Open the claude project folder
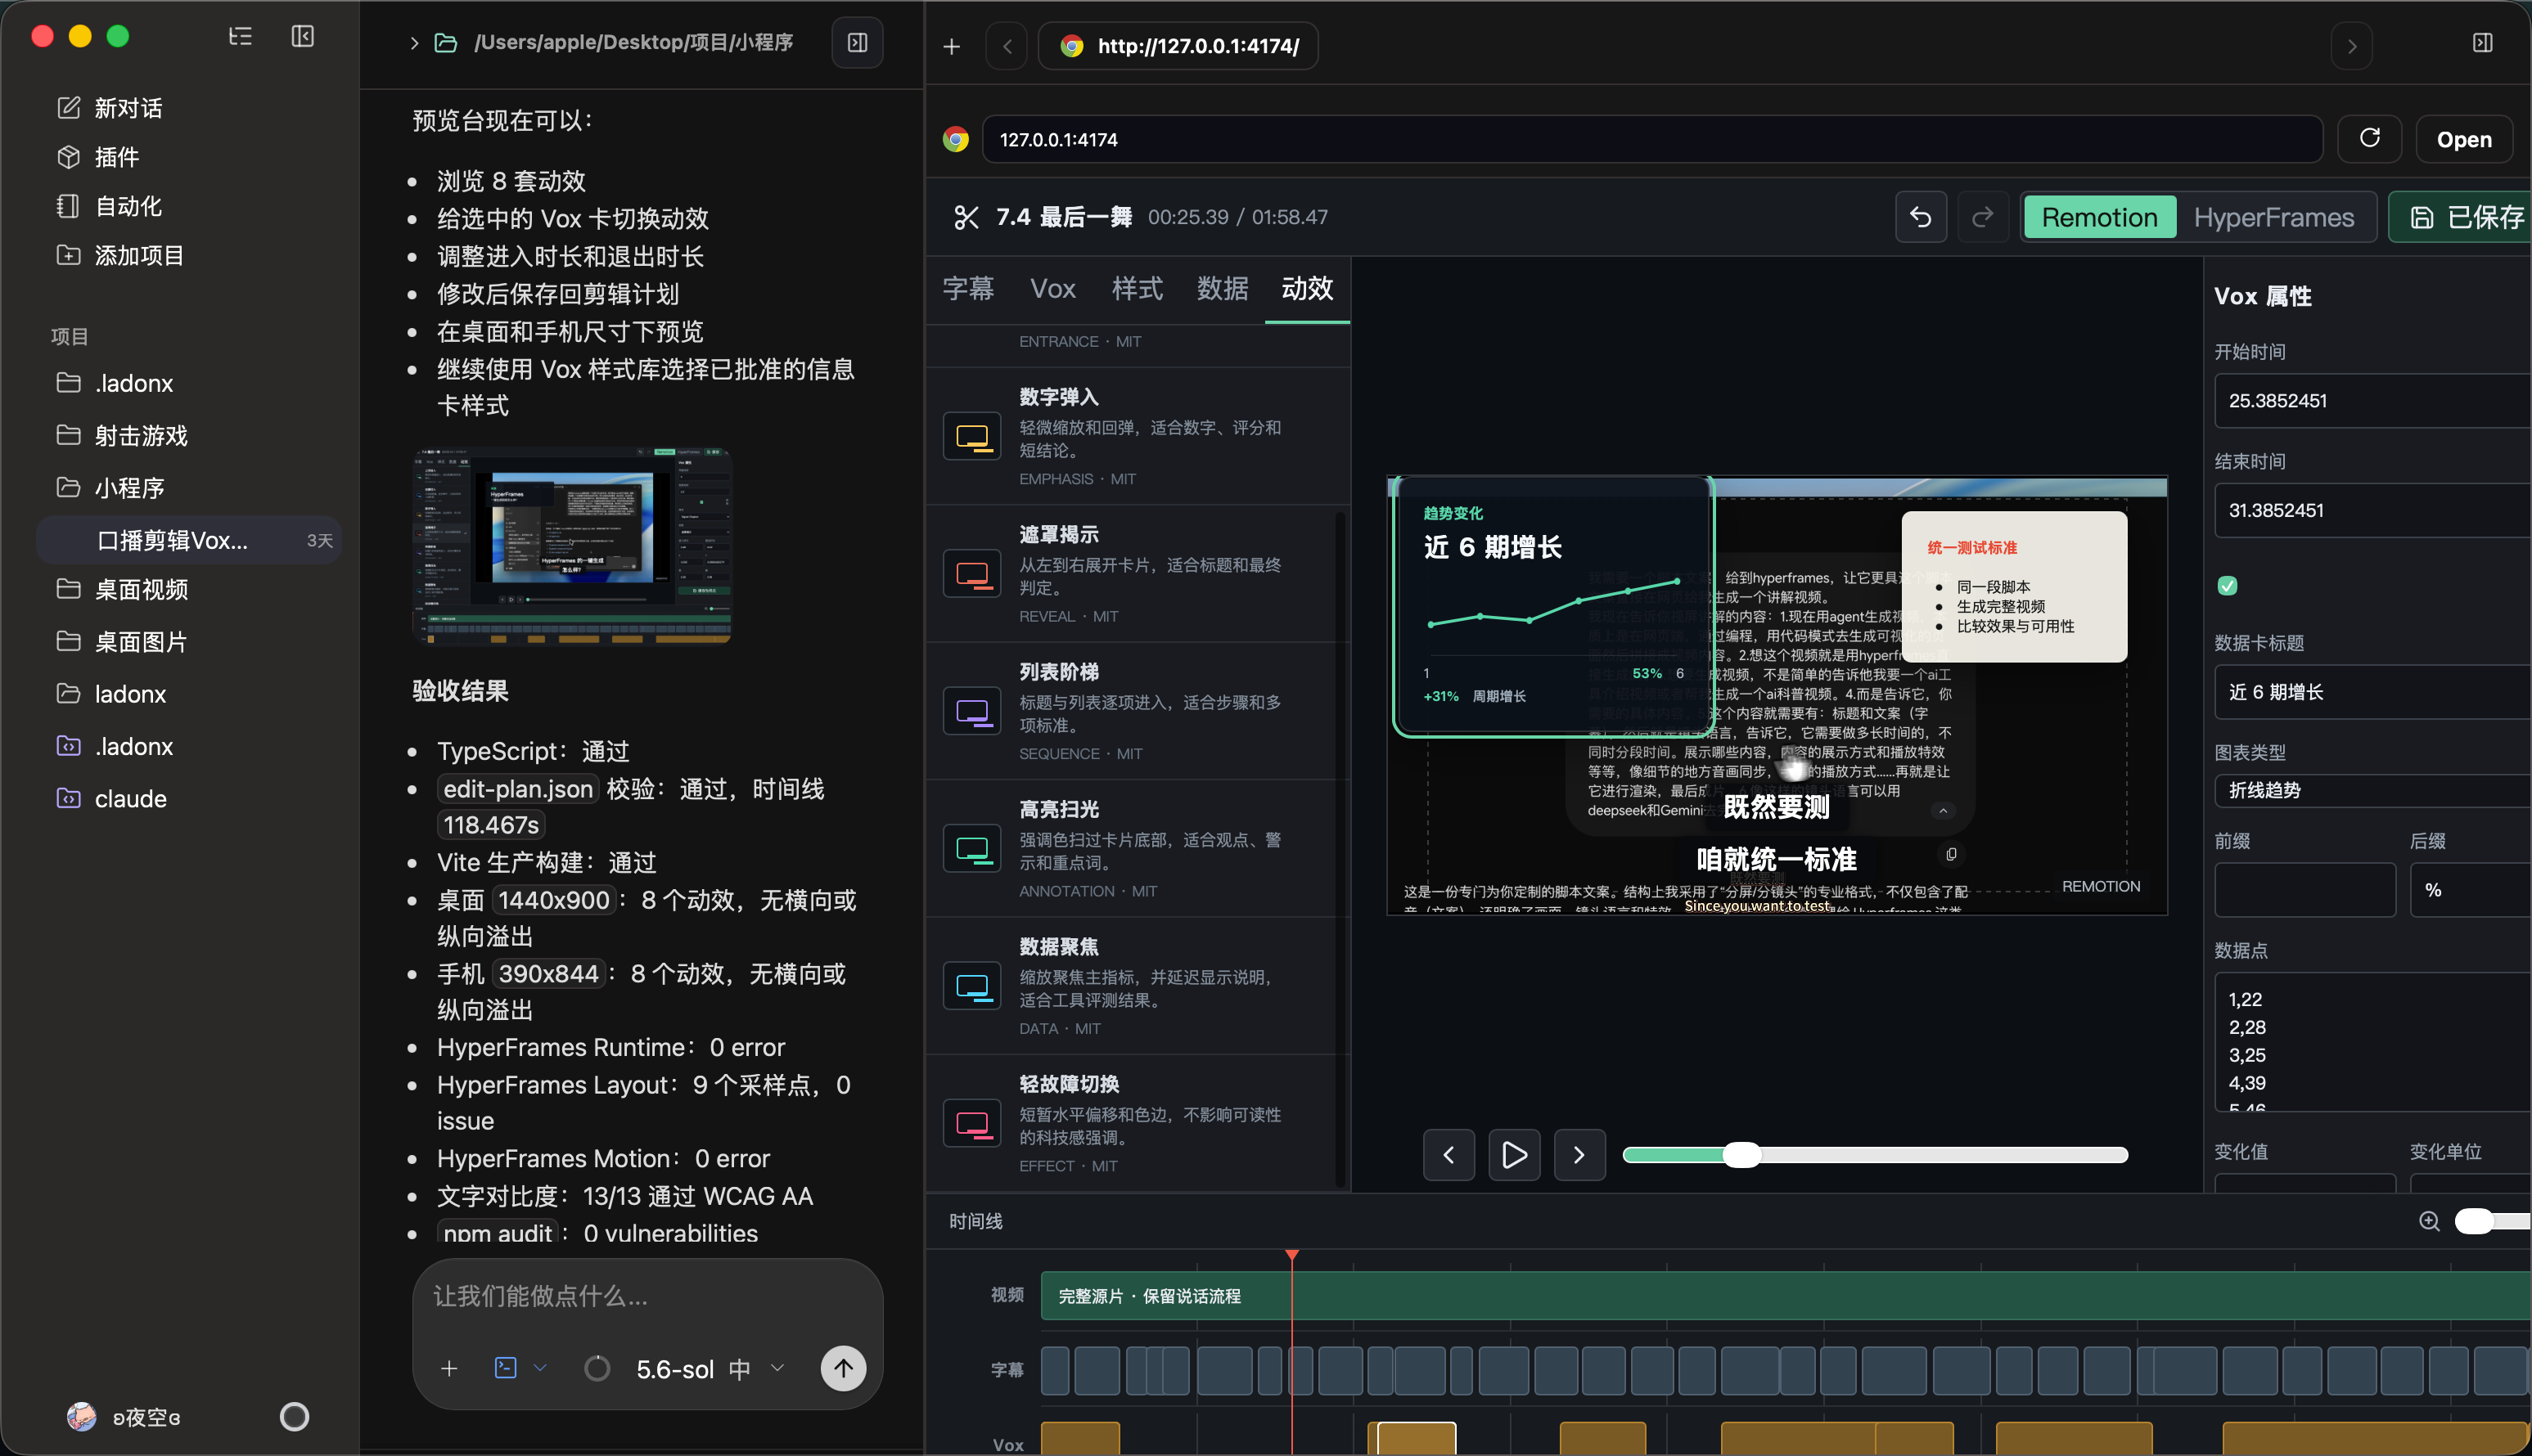The image size is (2532, 1456). pos(112,799)
